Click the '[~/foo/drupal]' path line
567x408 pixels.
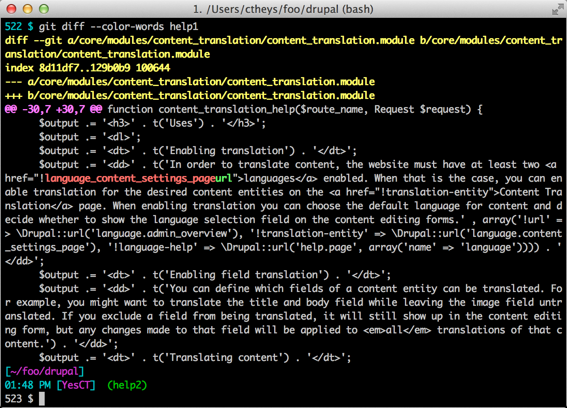click(x=45, y=371)
